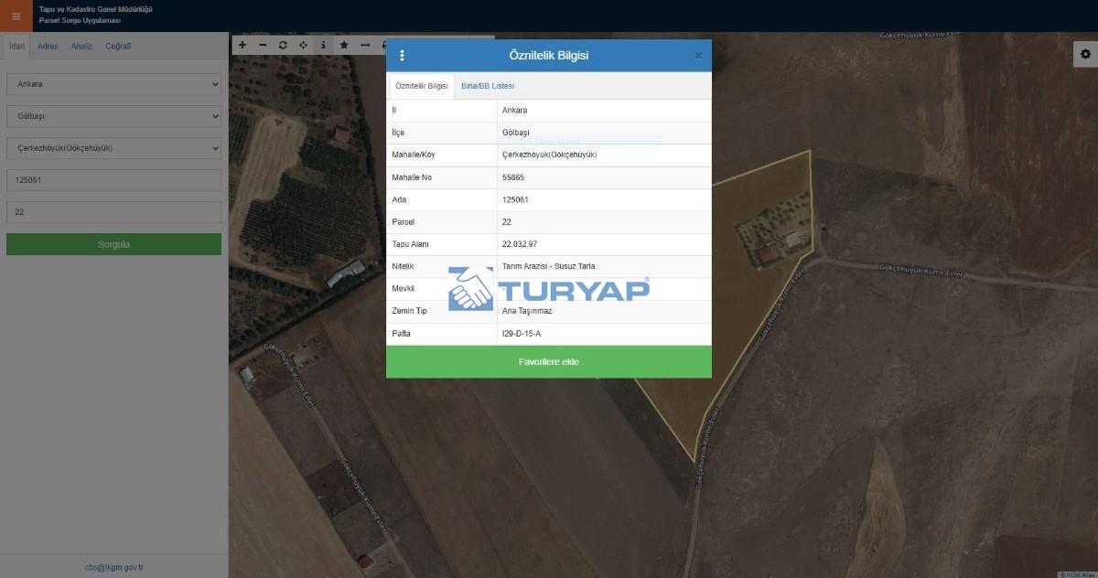Open the map settings gear

[x=1085, y=55]
